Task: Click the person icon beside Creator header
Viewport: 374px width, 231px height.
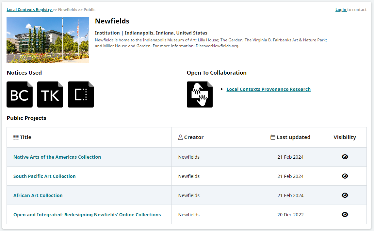Action: [181, 137]
